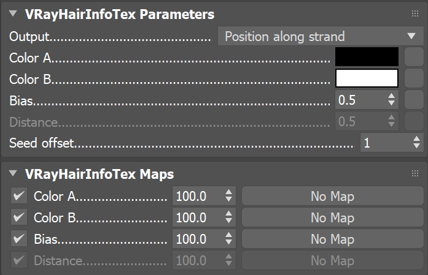Open the white Color B swatch
The image size is (428, 275).
(367, 78)
